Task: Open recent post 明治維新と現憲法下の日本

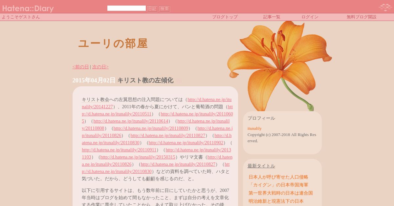Action: (276, 201)
